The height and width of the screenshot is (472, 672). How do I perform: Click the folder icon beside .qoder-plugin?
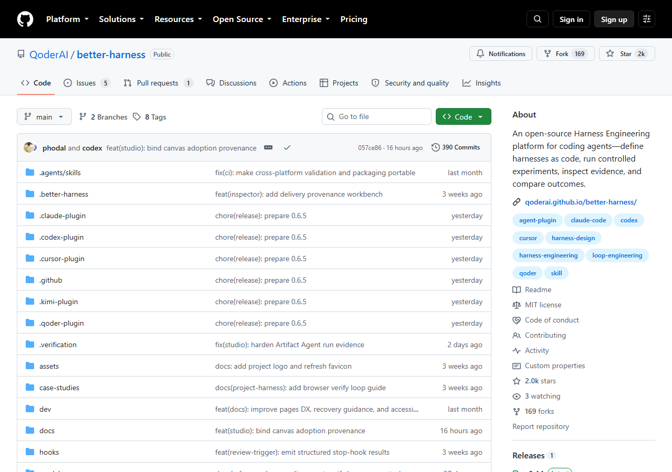(x=30, y=323)
